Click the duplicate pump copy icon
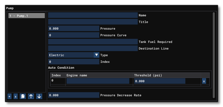The width and height of the screenshot is (223, 107). [x=23, y=97]
